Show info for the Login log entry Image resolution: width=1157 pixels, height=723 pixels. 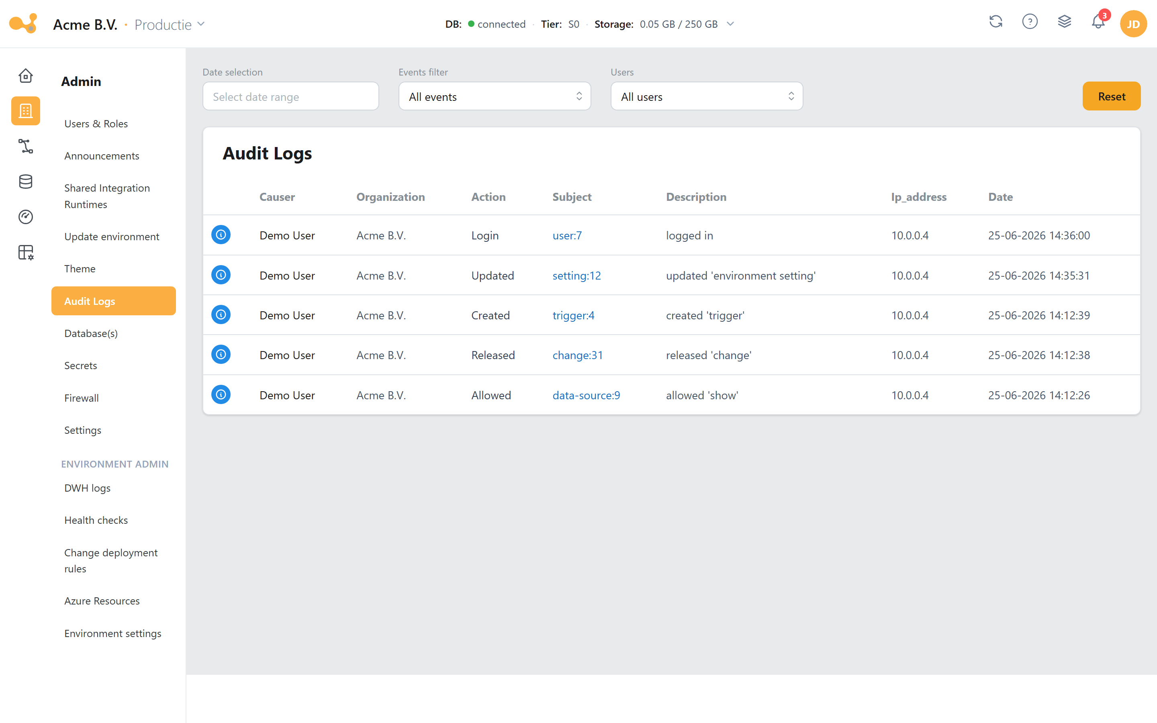tap(221, 235)
